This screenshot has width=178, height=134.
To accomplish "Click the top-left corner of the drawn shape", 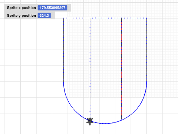I will pos(63,18).
